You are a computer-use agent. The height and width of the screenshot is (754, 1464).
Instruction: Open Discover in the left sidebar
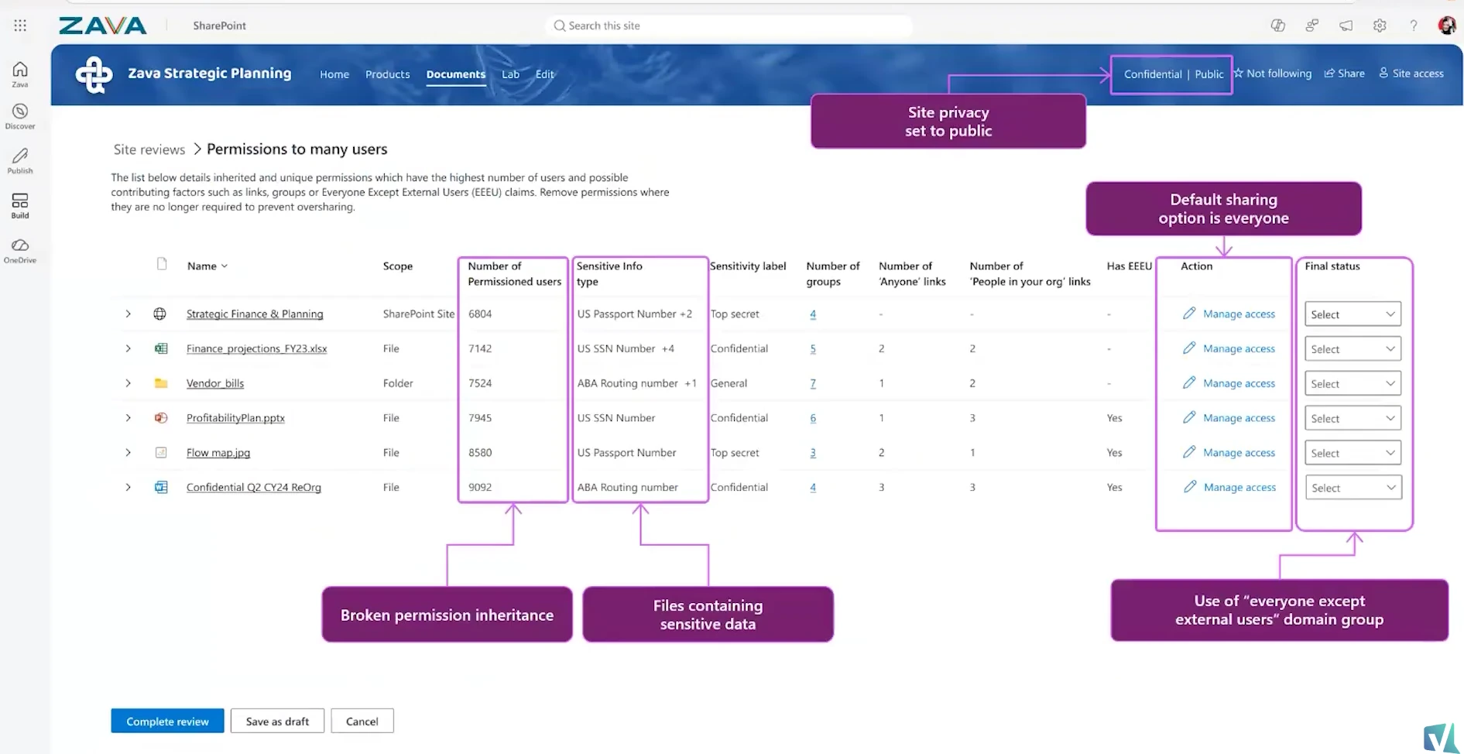tap(20, 116)
